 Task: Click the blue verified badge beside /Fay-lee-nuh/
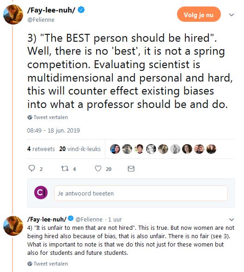(x=81, y=10)
